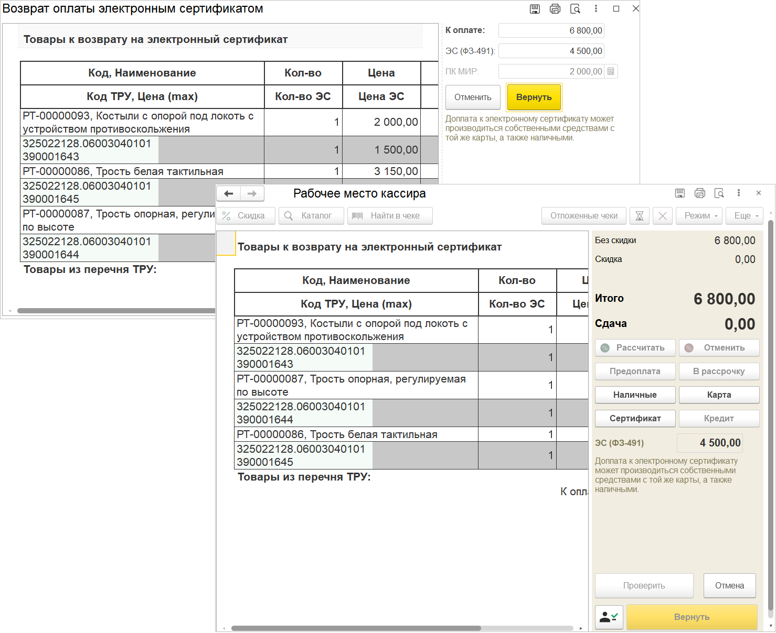The height and width of the screenshot is (633, 776).
Task: Click the wide Вернуть button in the cashier panel
Action: [692, 617]
